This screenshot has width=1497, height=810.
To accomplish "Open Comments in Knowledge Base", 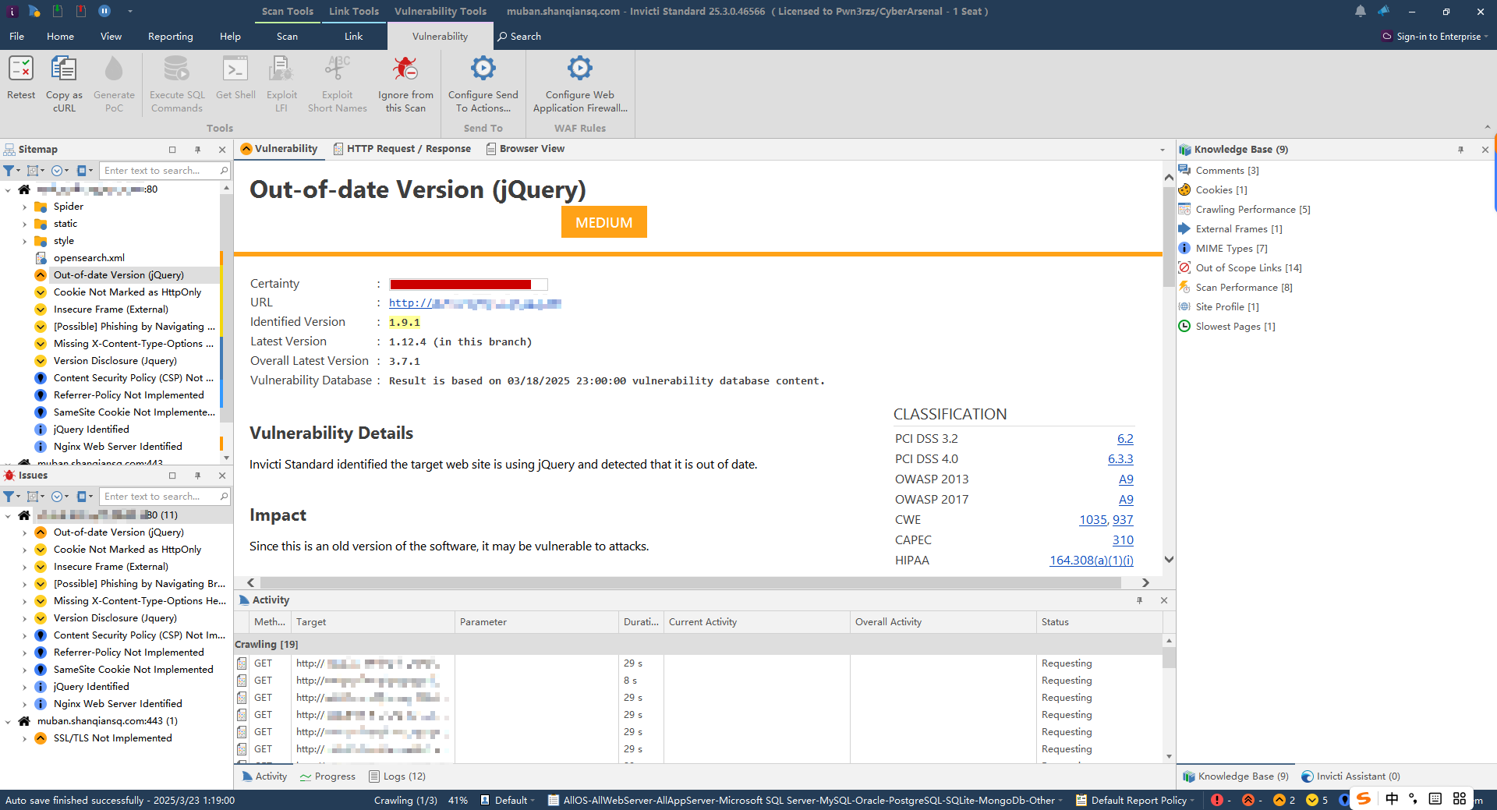I will [x=1227, y=171].
